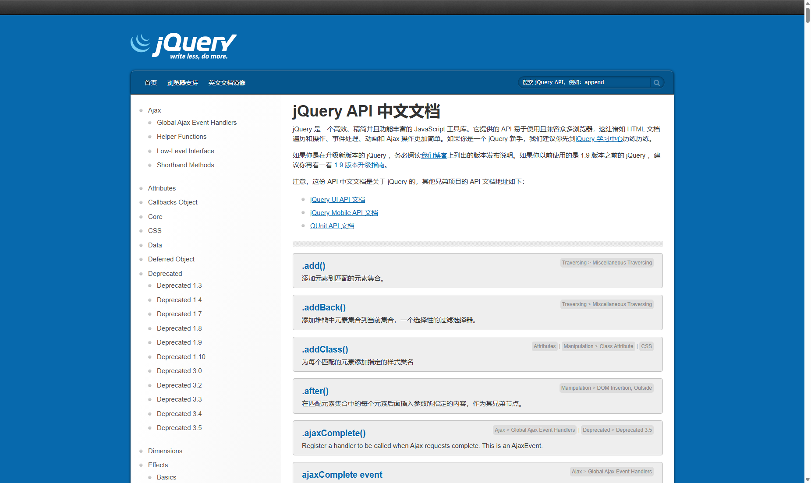Click DOM Insertion, Outside tag on .after()
Image resolution: width=811 pixels, height=483 pixels.
(x=624, y=388)
